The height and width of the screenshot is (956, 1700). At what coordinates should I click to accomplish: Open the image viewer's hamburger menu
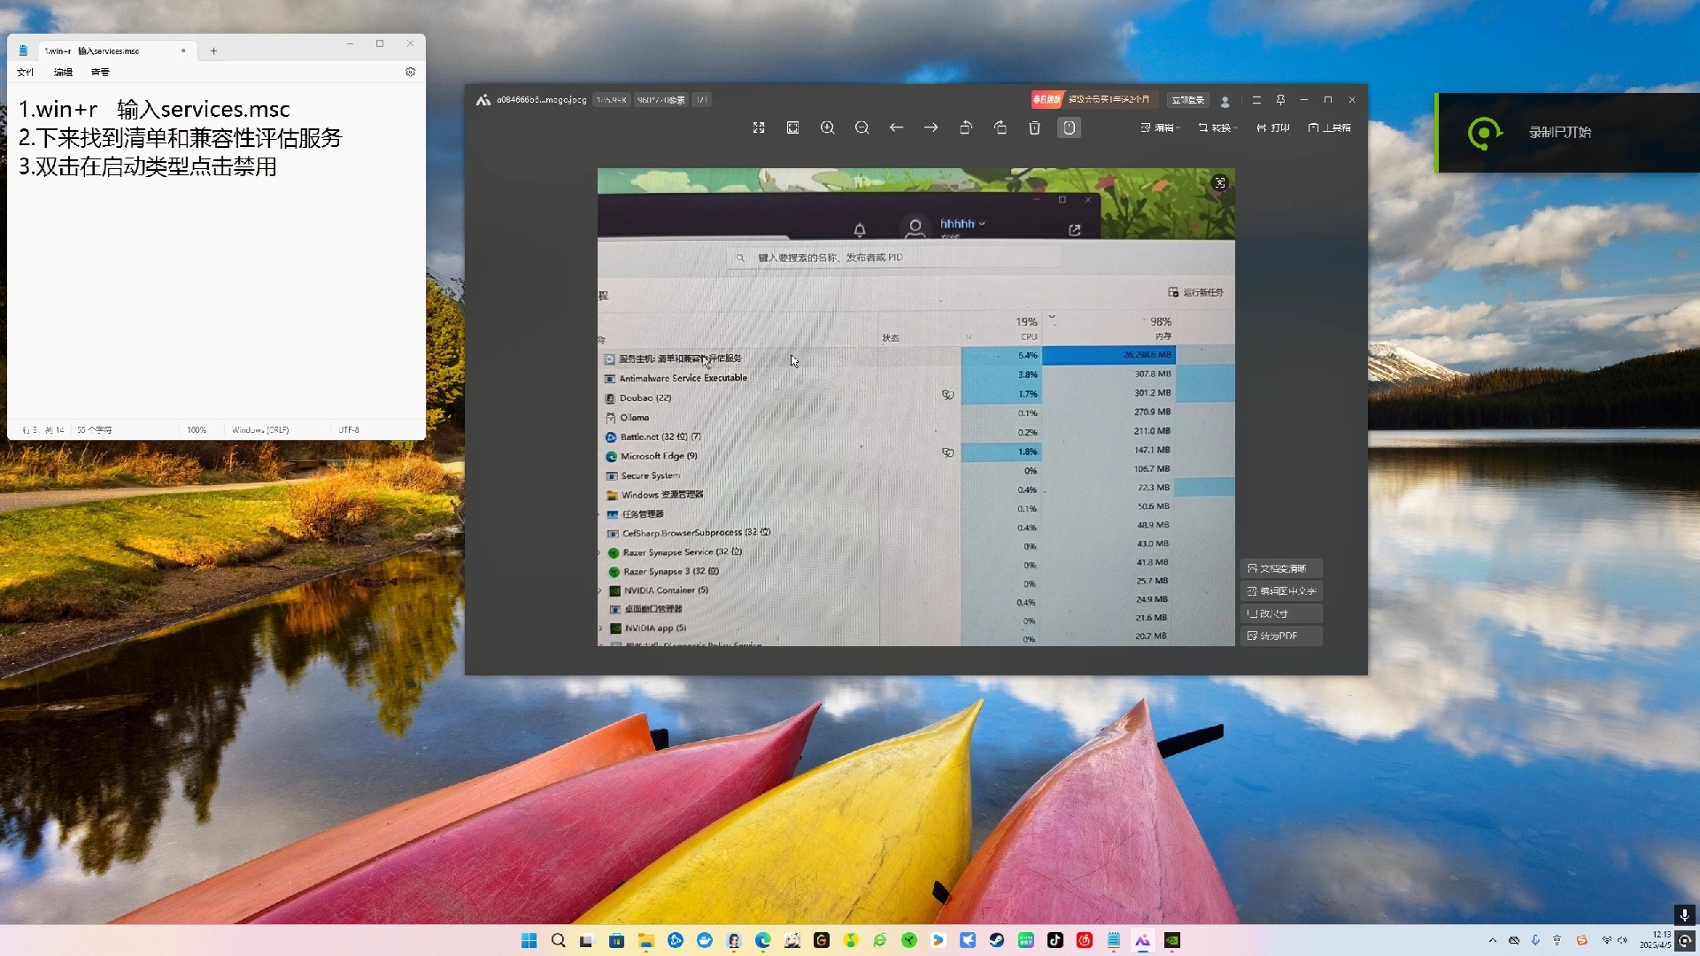(x=1256, y=100)
